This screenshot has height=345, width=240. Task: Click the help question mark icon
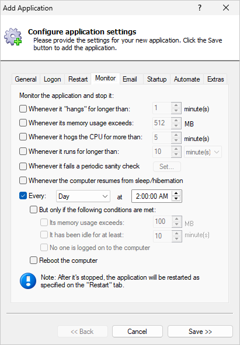(200, 8)
